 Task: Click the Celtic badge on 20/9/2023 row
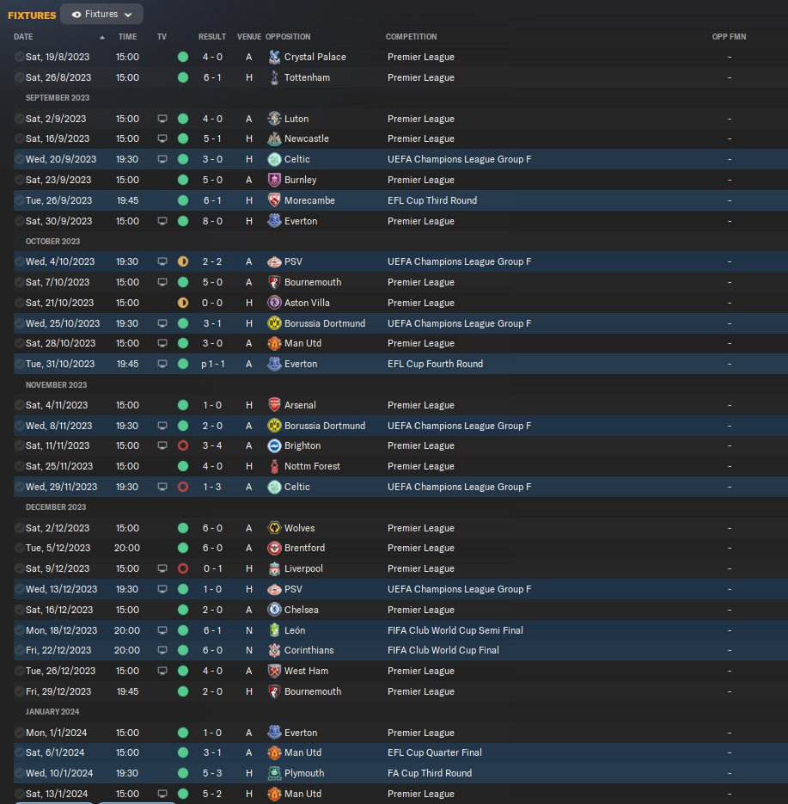point(275,159)
